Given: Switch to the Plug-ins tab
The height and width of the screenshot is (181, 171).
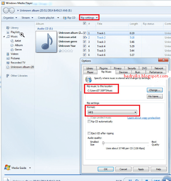Looking at the screenshot, I should (103, 68).
